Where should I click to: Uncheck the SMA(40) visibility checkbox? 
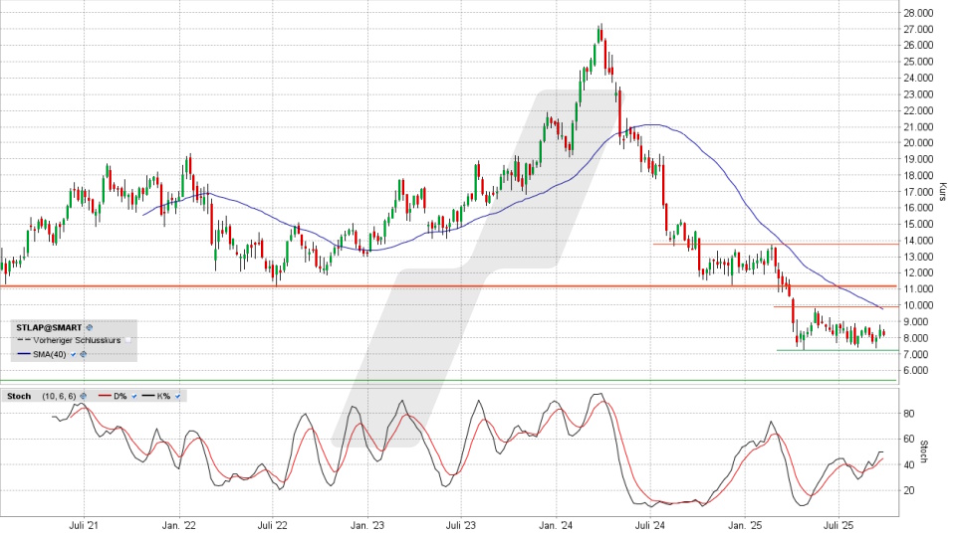74,353
